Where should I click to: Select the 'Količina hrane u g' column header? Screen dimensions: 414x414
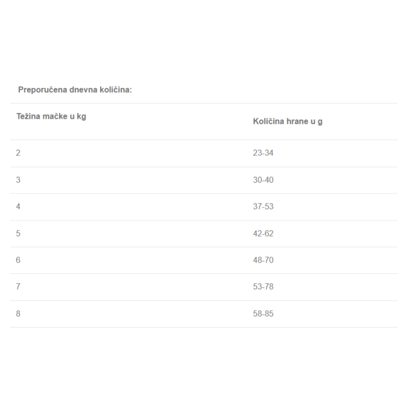[x=287, y=121]
